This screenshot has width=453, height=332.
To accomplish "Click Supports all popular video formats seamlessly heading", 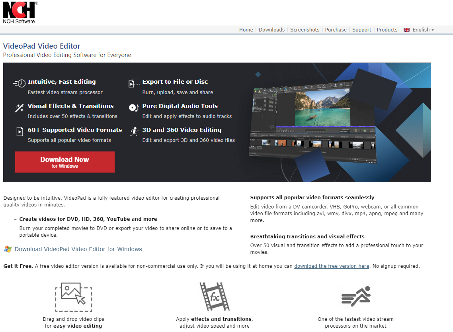I will click(x=312, y=198).
